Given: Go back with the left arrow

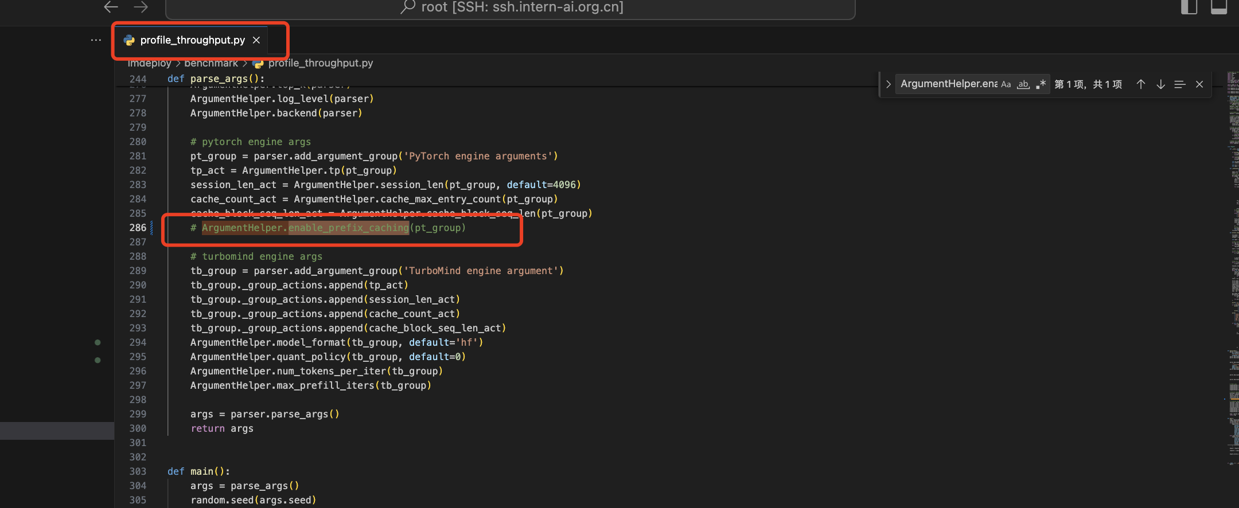Looking at the screenshot, I should (111, 7).
